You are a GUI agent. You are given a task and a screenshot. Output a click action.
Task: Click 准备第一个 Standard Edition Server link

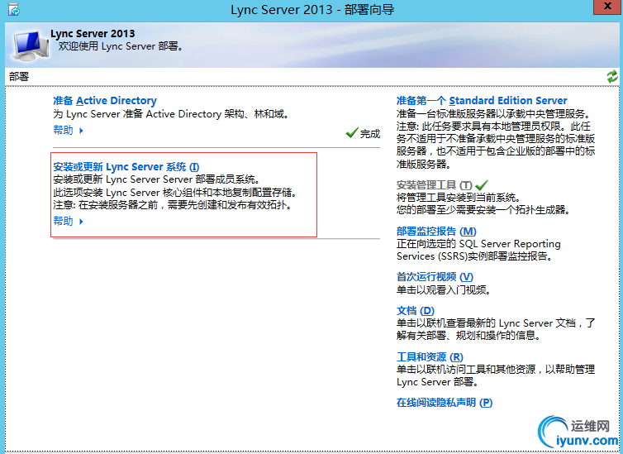pyautogui.click(x=482, y=101)
